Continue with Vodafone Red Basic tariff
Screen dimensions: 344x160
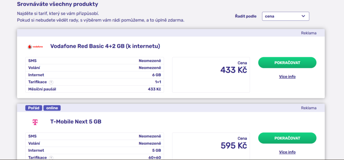click(287, 63)
